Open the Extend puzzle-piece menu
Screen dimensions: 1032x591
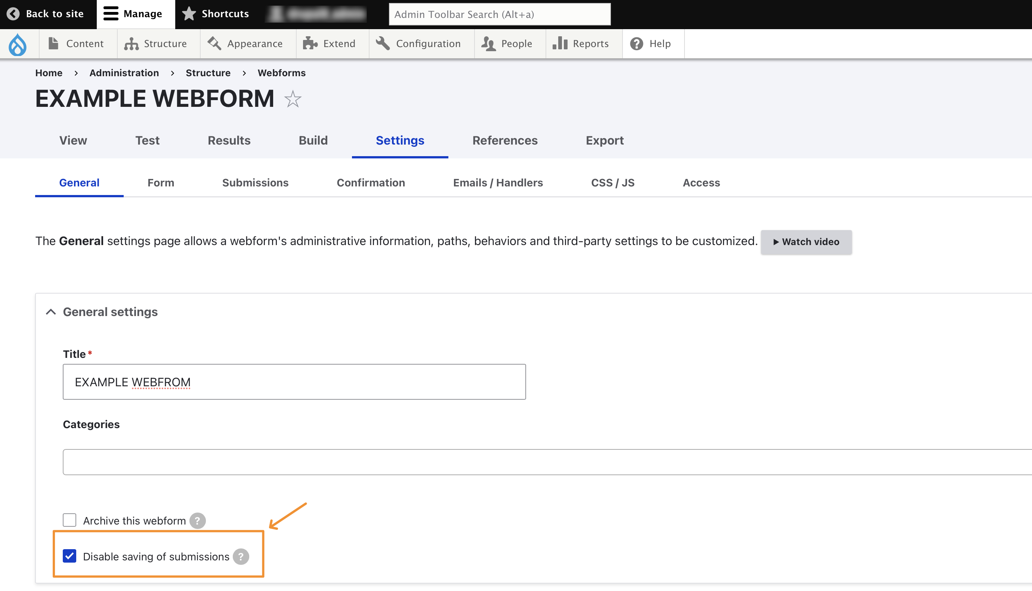[330, 43]
